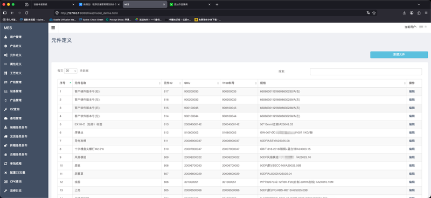Switch to the 设备申报系统 browser tab
This screenshot has height=198, width=431.
click(x=53, y=4)
